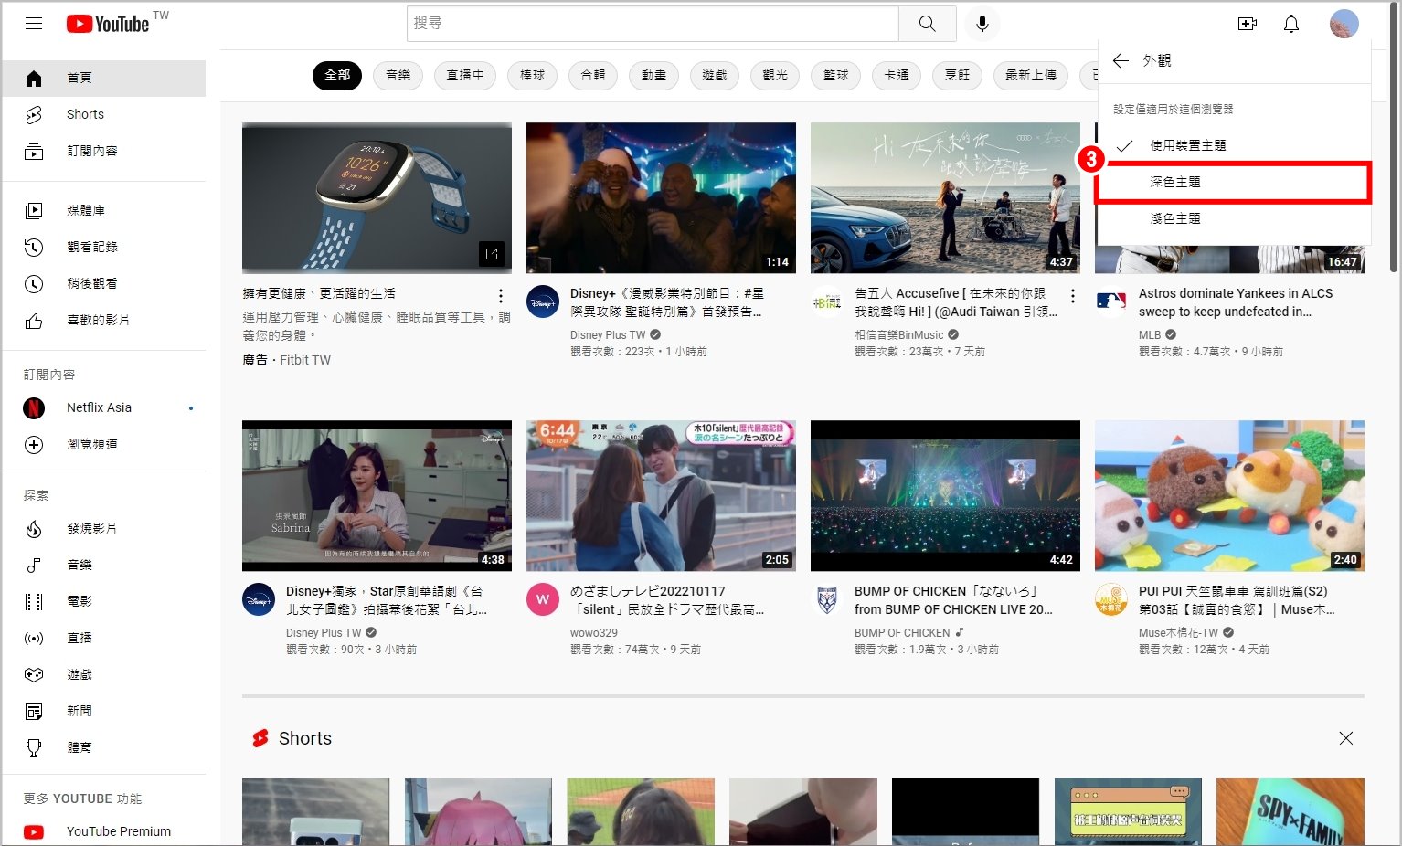This screenshot has height=846, width=1402.
Task: Open the notifications bell
Action: click(1291, 24)
